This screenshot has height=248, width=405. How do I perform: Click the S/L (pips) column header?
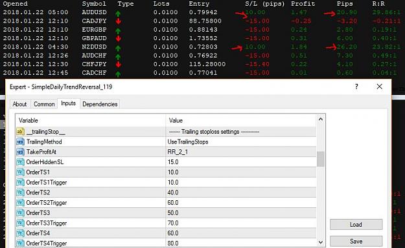tap(265, 4)
